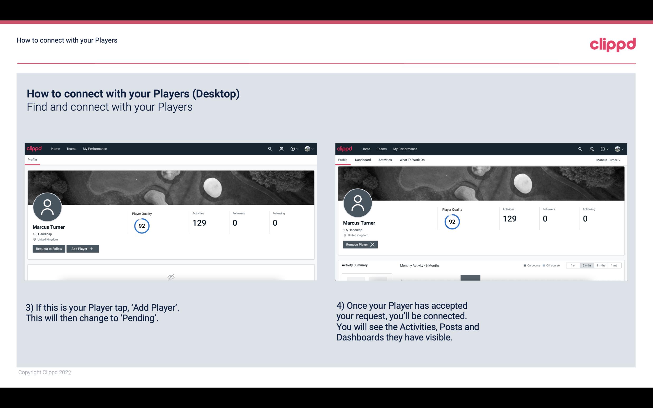Click the Add Player button
This screenshot has height=408, width=653.
pos(83,248)
